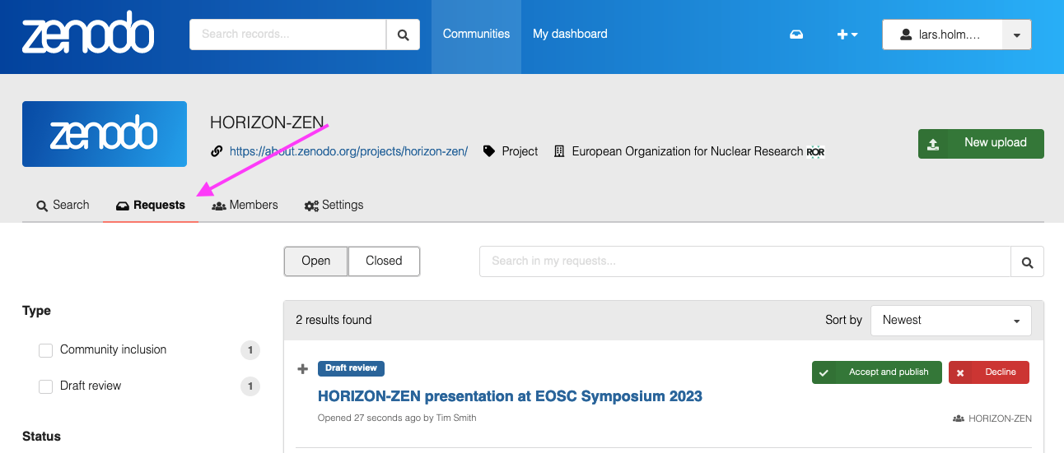Show Closed requests
Screen dimensions: 1064x453
[x=384, y=261]
